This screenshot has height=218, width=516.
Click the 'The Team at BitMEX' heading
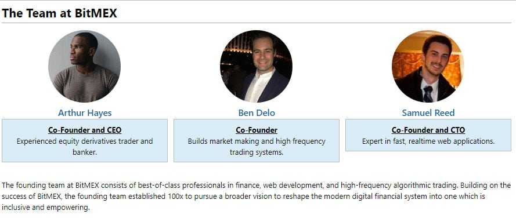(59, 13)
